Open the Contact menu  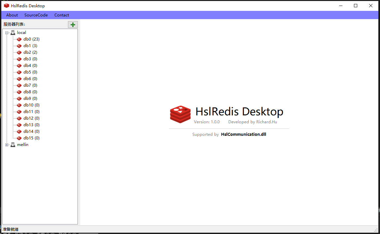62,15
